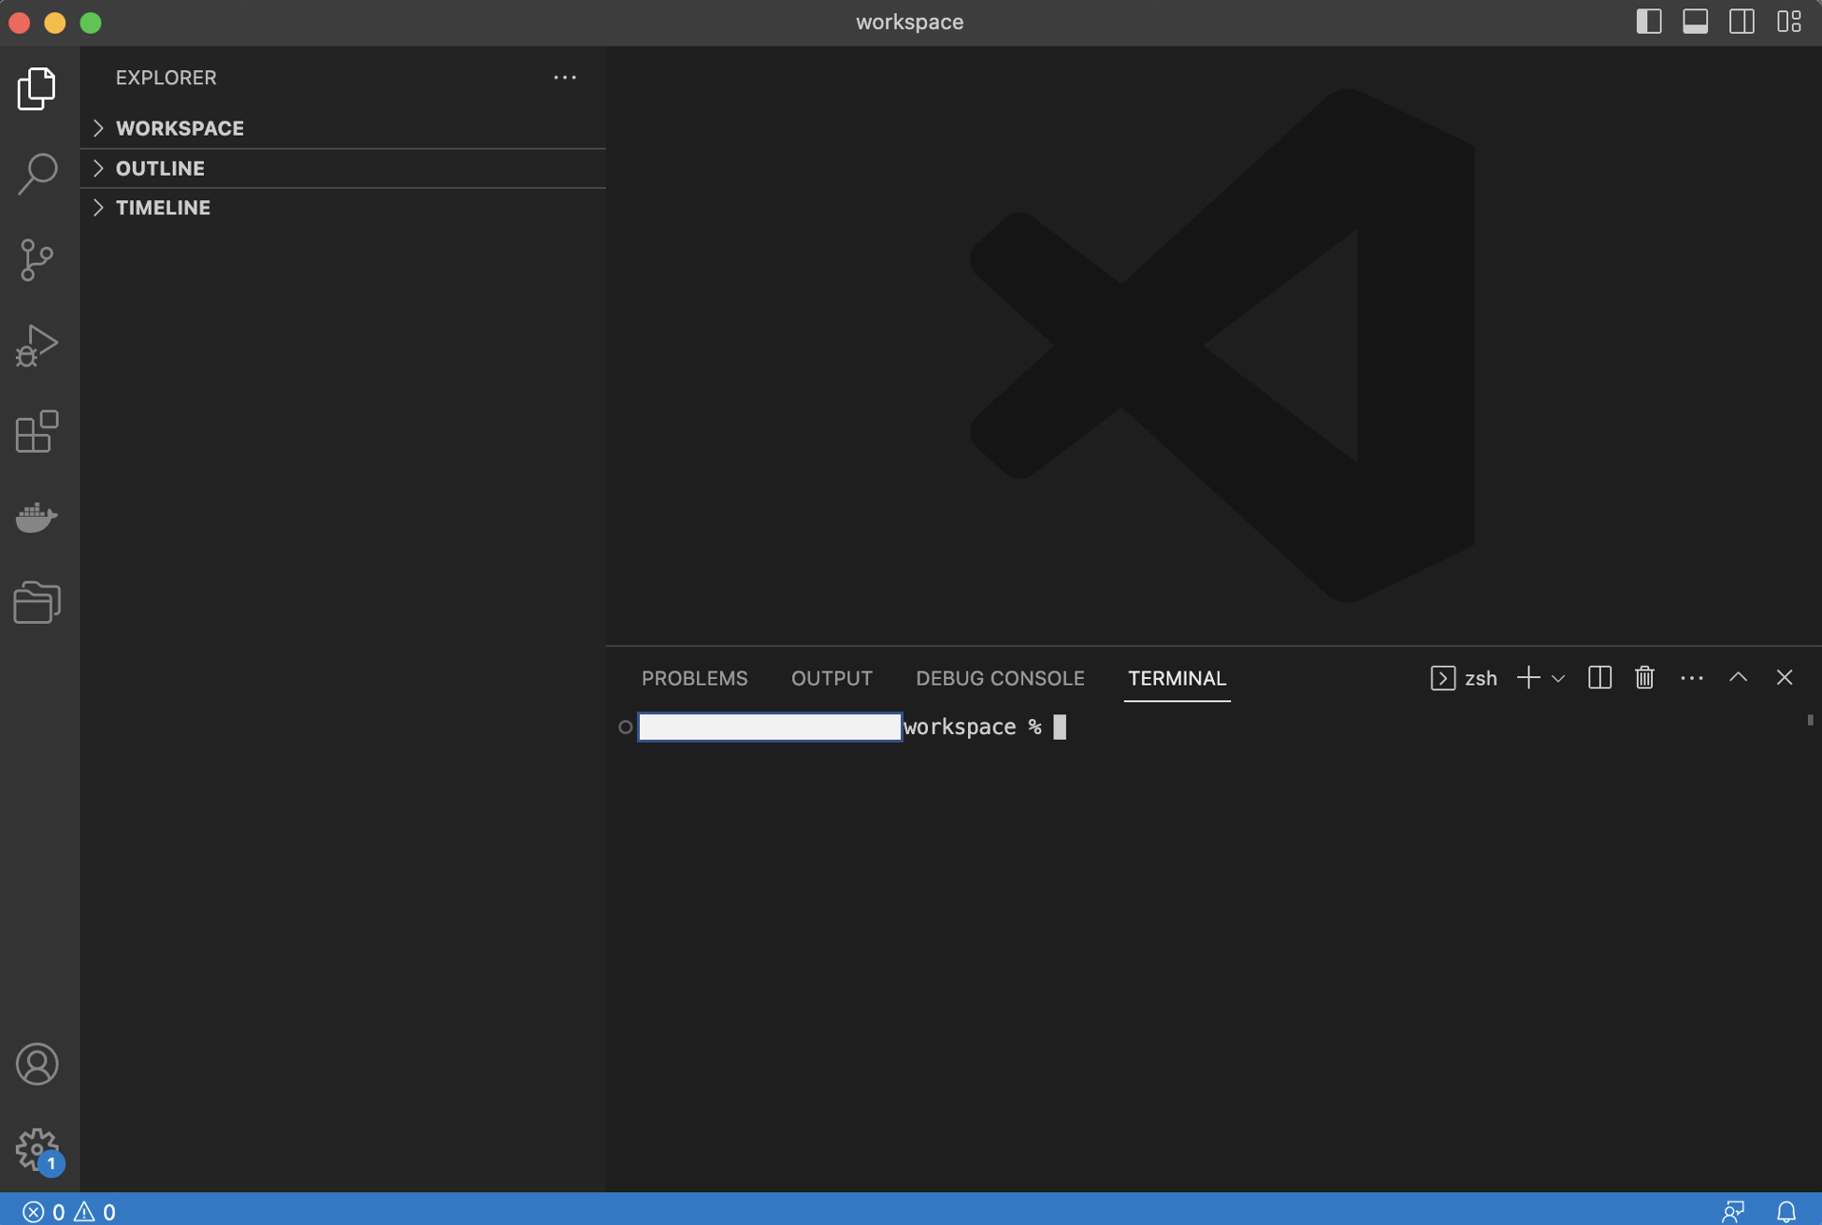Expand the WORKSPACE folder section
The image size is (1822, 1225).
tap(180, 128)
